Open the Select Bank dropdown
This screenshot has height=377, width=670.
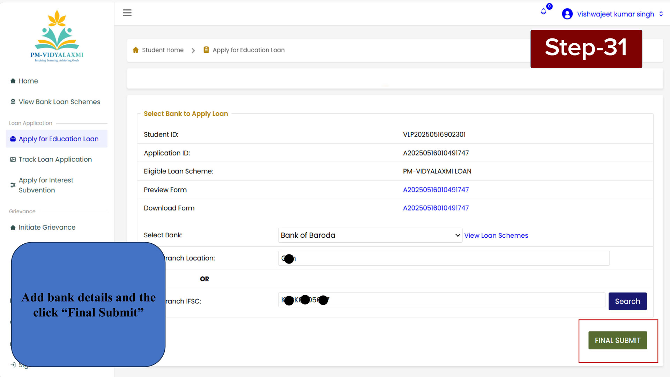(x=370, y=235)
